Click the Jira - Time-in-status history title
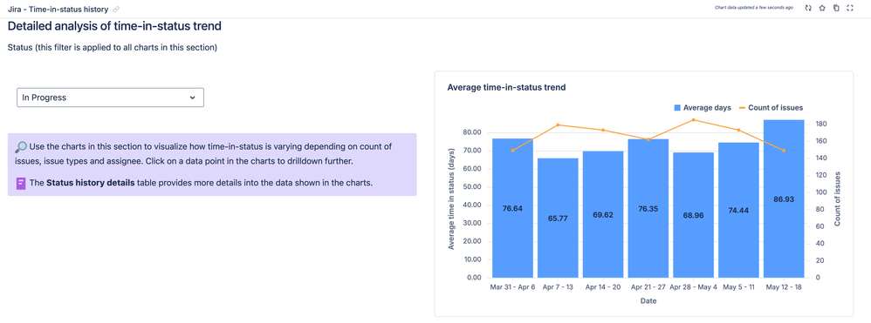This screenshot has width=871, height=323. [58, 10]
